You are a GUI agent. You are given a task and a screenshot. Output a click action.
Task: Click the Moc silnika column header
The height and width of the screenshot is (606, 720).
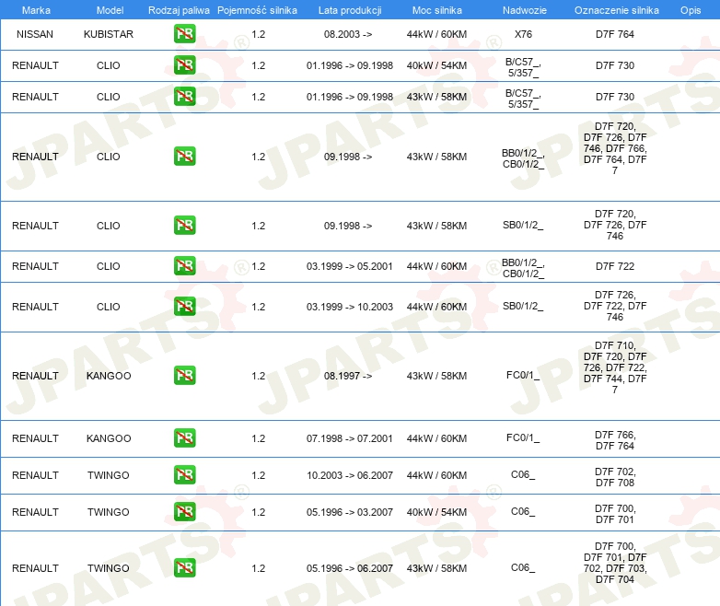[436, 10]
